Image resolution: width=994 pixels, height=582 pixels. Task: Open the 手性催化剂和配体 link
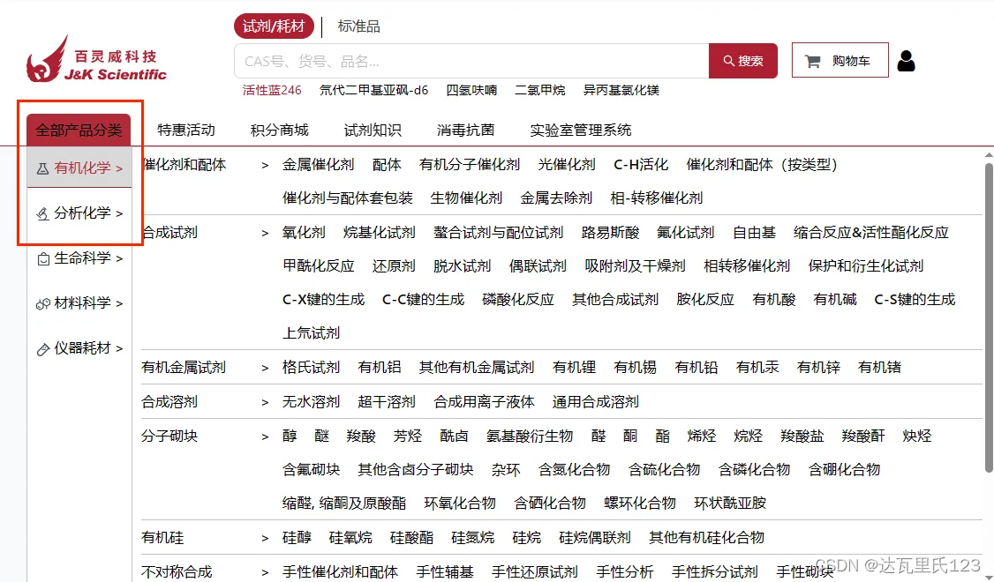point(341,572)
